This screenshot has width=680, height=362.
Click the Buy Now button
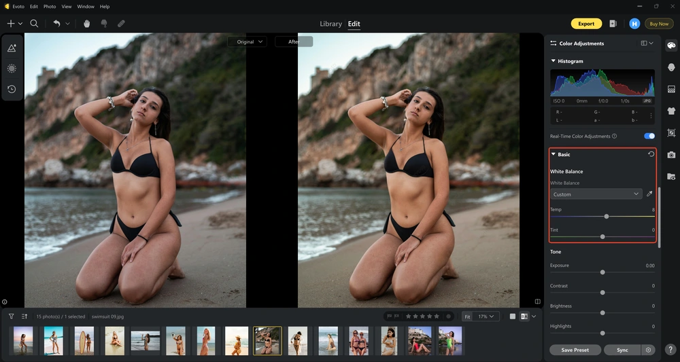(x=659, y=24)
